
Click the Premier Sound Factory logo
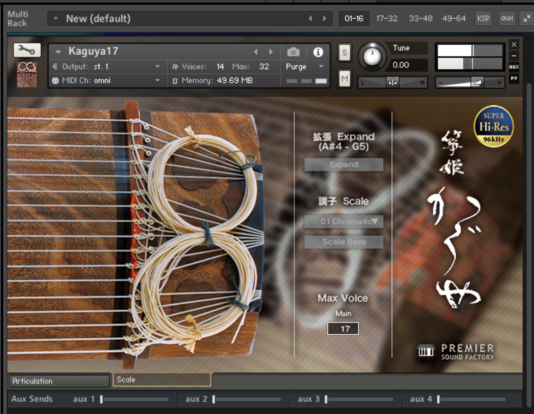click(455, 353)
